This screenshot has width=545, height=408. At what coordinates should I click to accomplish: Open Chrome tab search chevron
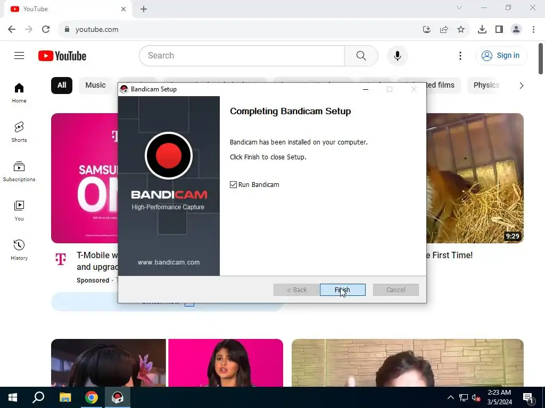tap(459, 7)
